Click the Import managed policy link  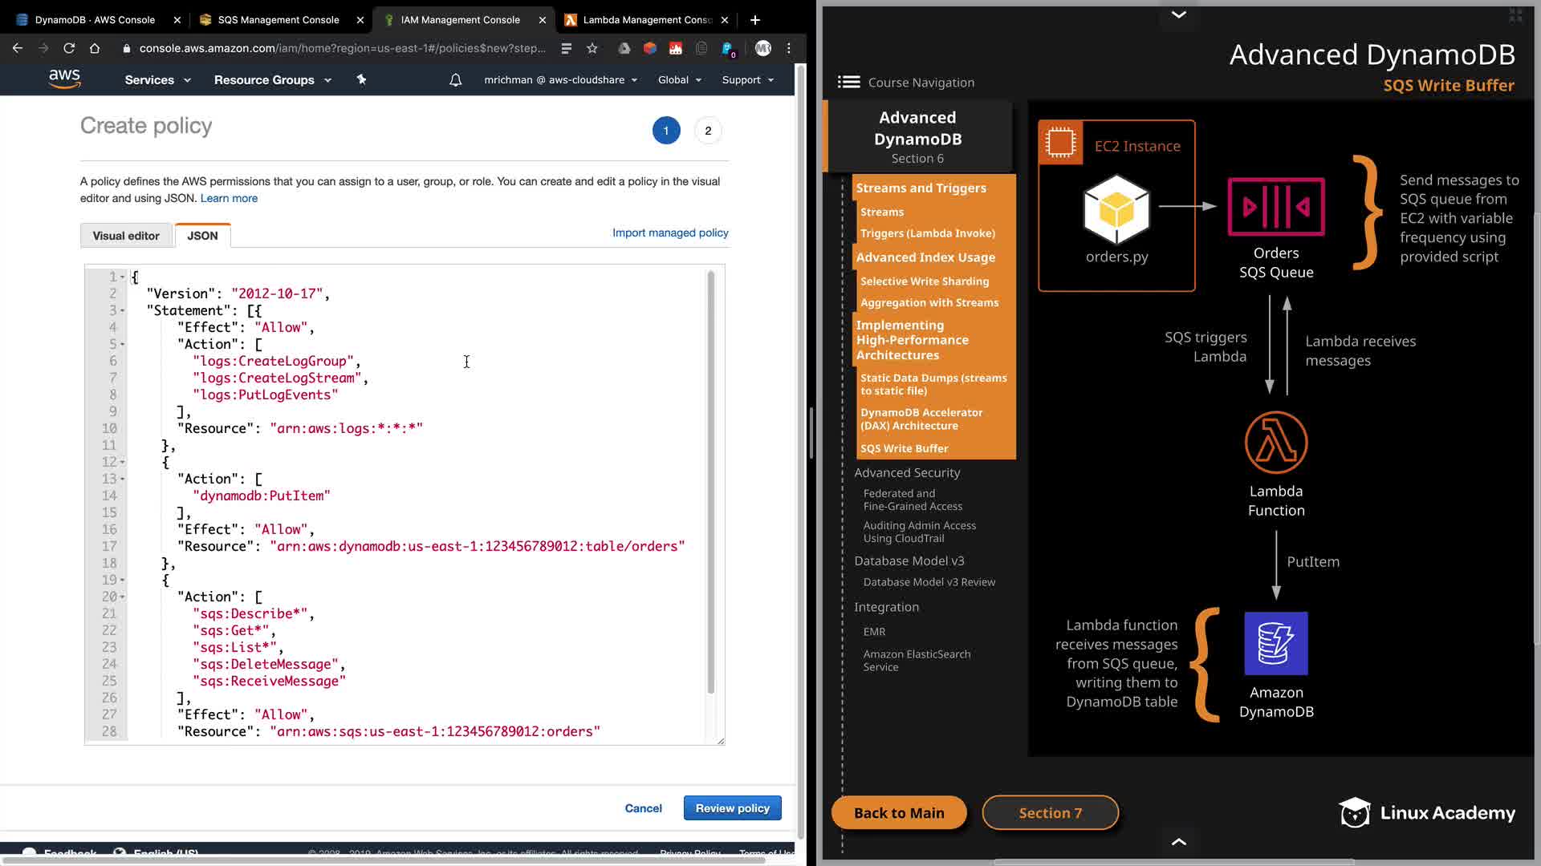pyautogui.click(x=670, y=233)
